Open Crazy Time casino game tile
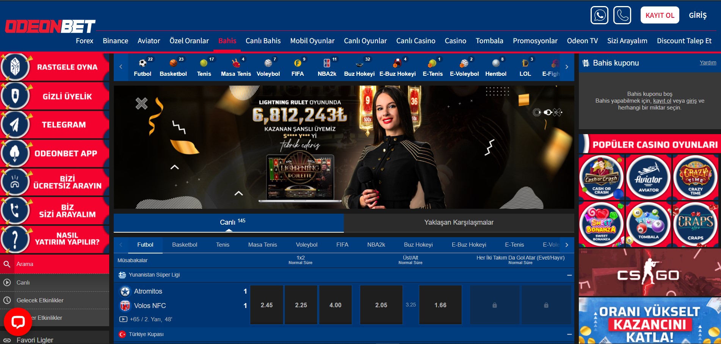 tap(696, 177)
